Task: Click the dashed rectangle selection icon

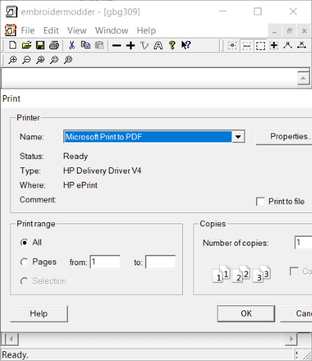Action: [261, 46]
